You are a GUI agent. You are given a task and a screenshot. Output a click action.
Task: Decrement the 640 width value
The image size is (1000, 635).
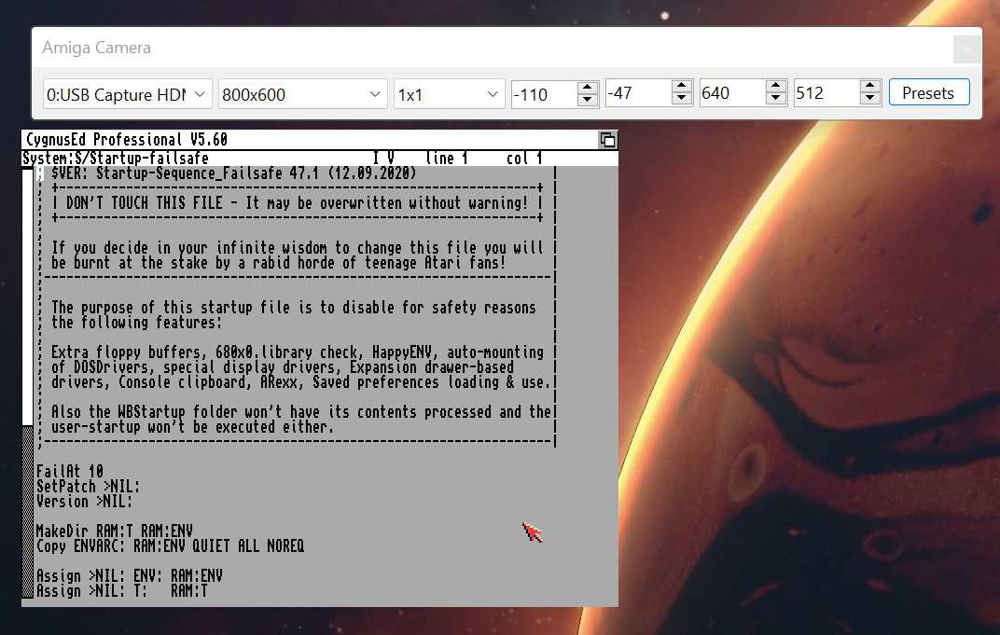775,98
